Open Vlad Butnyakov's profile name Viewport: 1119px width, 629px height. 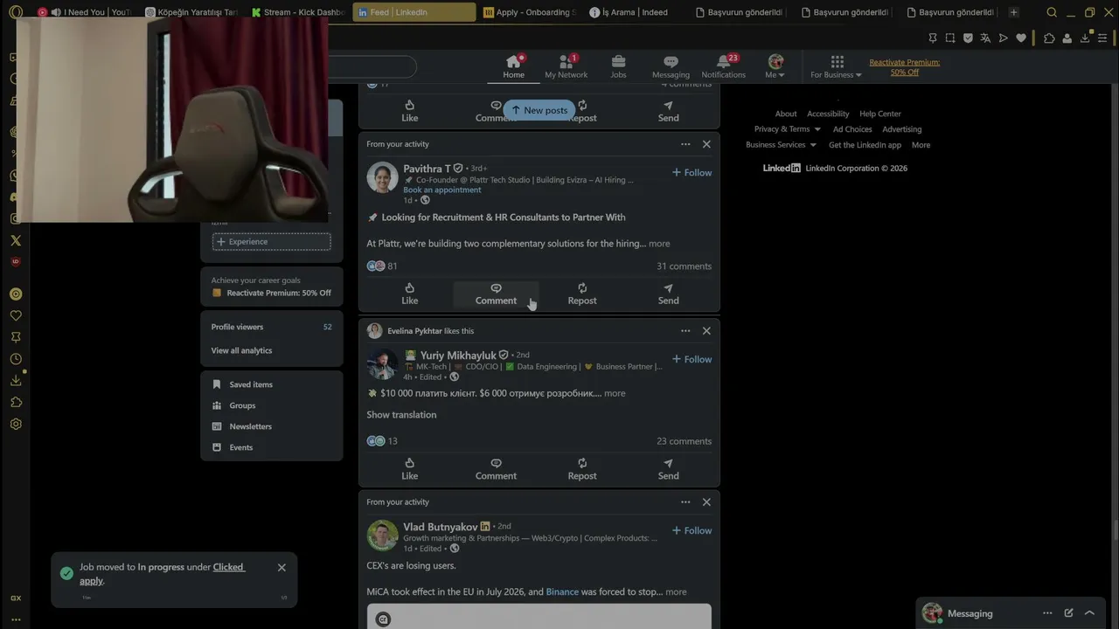click(441, 527)
